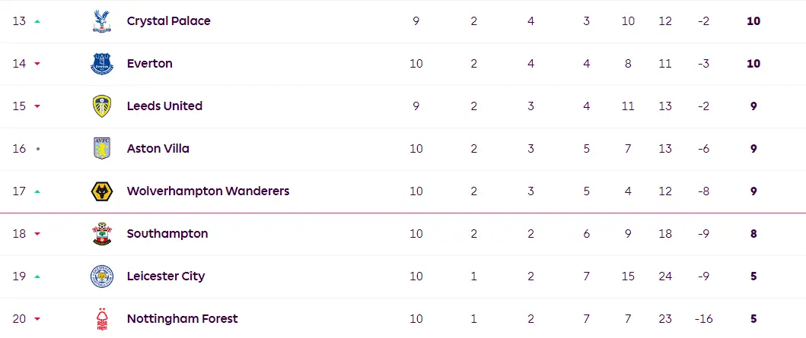The width and height of the screenshot is (806, 338).
Task: Click Nottingham Forest's points total of 5
Action: point(753,319)
